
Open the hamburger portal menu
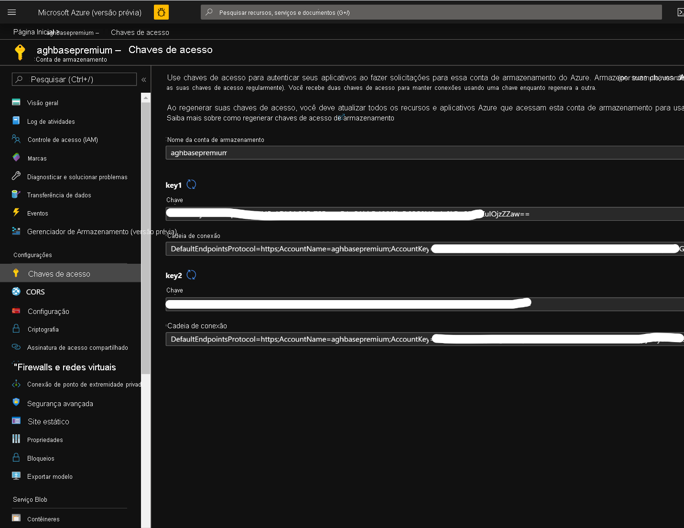(12, 12)
